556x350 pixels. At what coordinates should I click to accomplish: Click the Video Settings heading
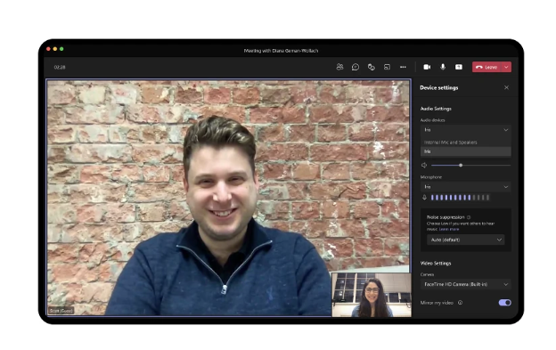436,264
